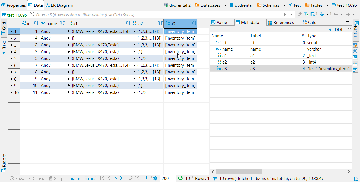
Task: Expand a1 array in row 1
Action: pos(69,31)
